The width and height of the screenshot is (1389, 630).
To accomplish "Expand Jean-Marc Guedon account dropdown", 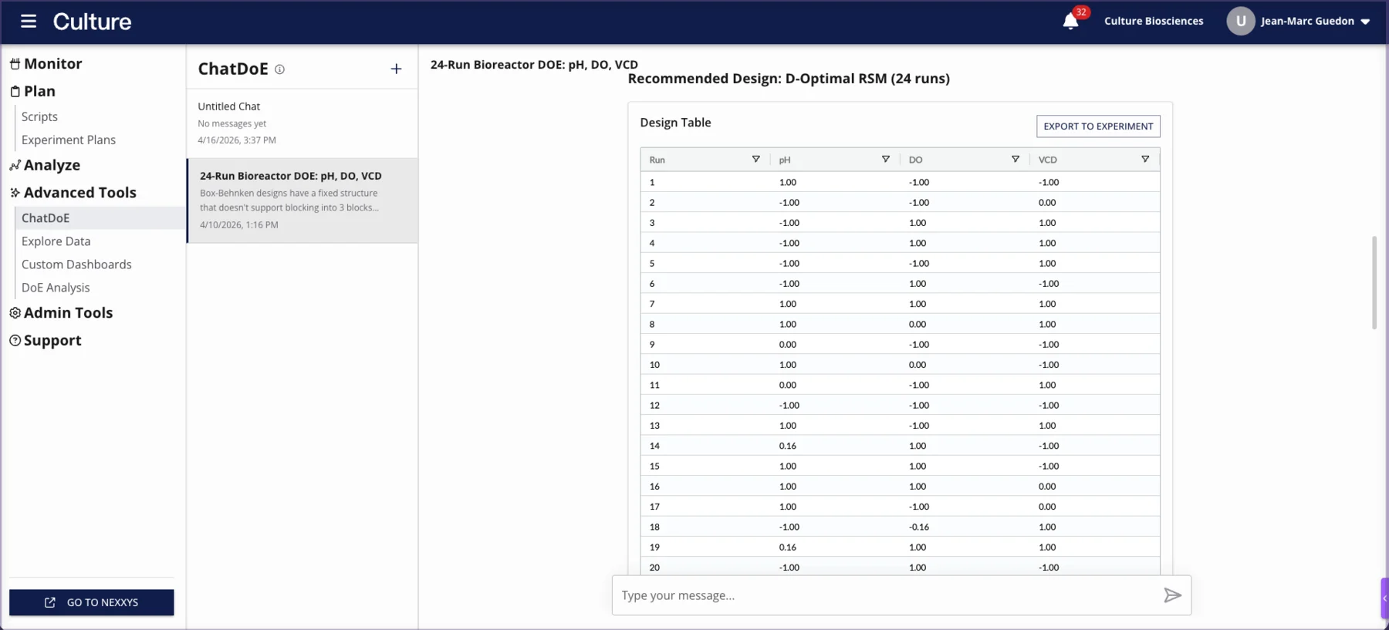I will click(x=1365, y=22).
